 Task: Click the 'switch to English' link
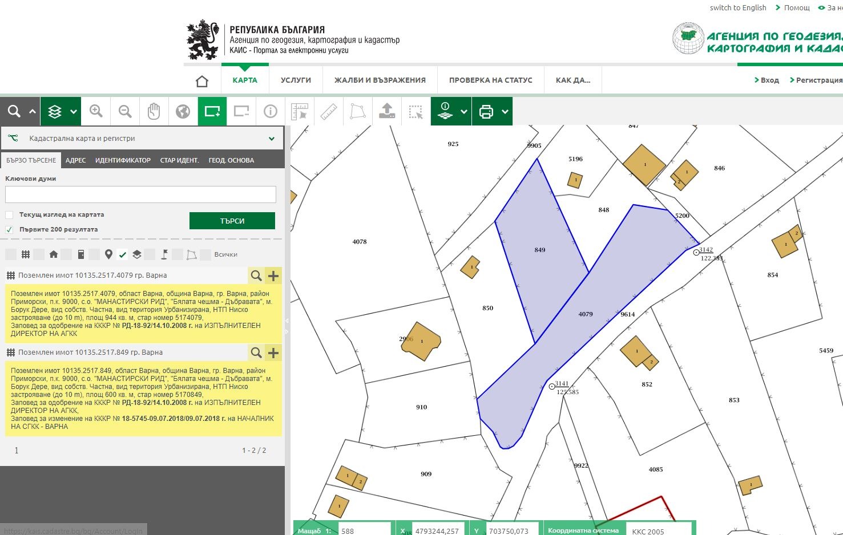737,7
